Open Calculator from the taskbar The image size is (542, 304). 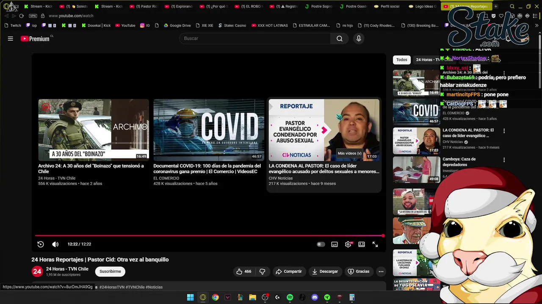pos(352,297)
